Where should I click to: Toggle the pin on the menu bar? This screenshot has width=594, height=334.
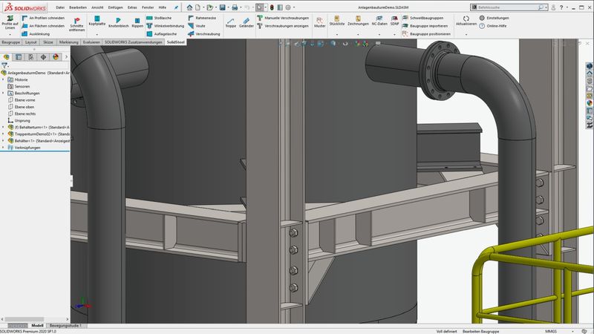click(x=176, y=7)
